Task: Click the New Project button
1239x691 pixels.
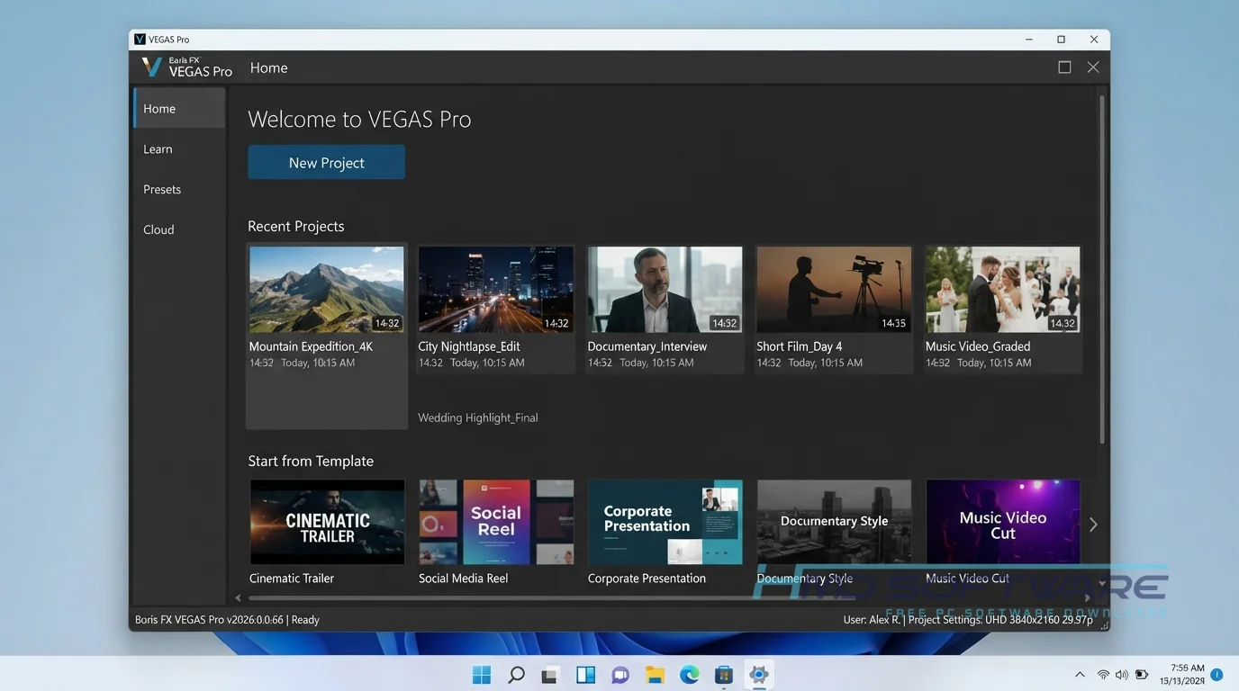Action: pos(326,163)
